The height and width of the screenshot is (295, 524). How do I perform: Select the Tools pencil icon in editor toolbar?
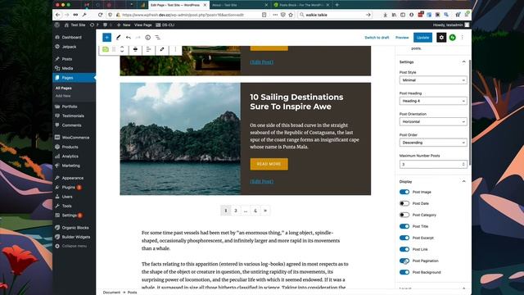pyautogui.click(x=118, y=38)
